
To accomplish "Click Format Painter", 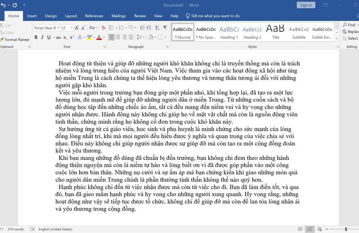I will point(15,39).
